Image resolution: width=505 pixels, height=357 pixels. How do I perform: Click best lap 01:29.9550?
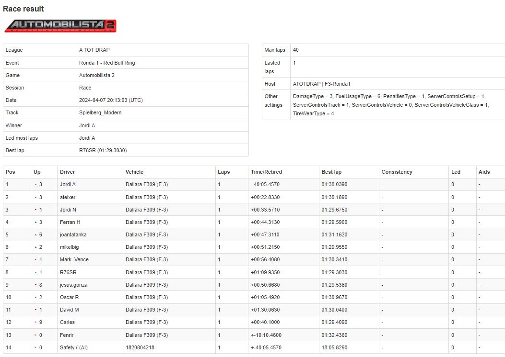[x=334, y=247]
